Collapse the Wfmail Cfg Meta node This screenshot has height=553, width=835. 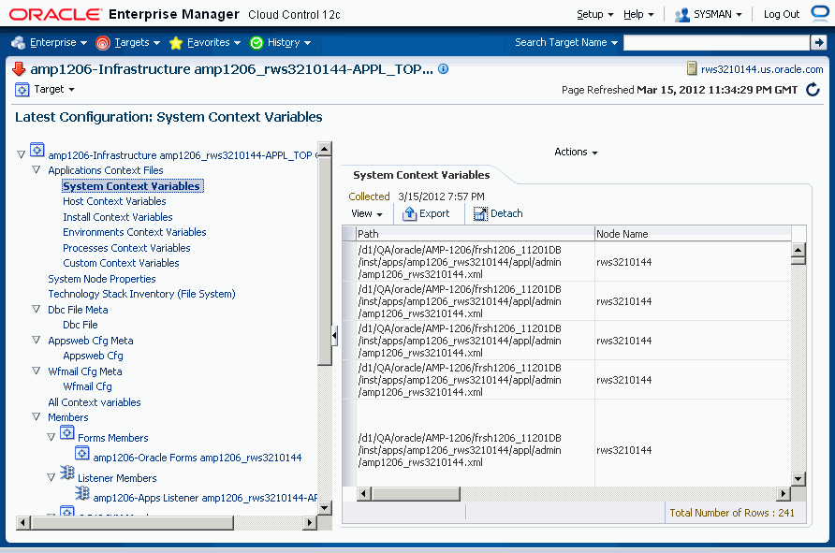[36, 371]
